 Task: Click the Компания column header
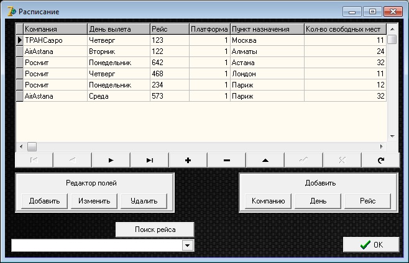pos(55,29)
